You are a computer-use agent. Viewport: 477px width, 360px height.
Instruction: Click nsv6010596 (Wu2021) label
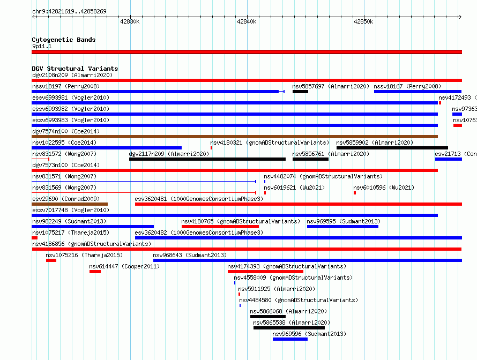point(384,187)
